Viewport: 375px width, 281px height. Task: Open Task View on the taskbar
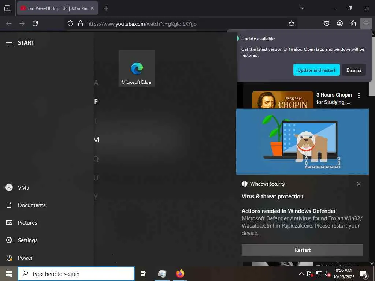pos(144,274)
